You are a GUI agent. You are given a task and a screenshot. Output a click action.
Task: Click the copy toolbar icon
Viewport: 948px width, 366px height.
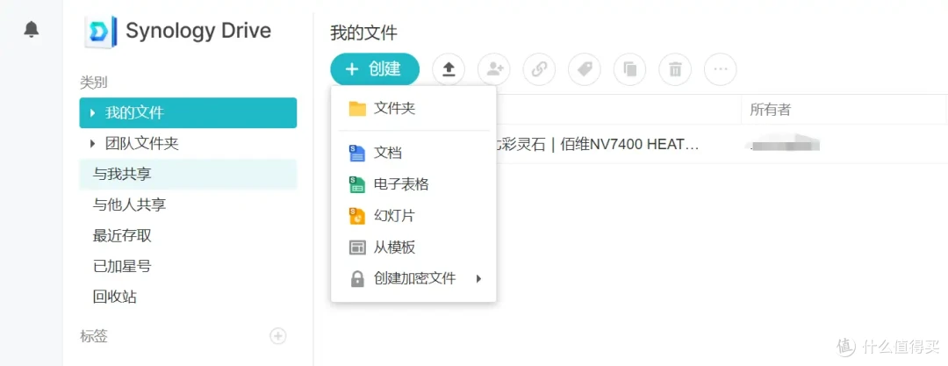coord(630,69)
